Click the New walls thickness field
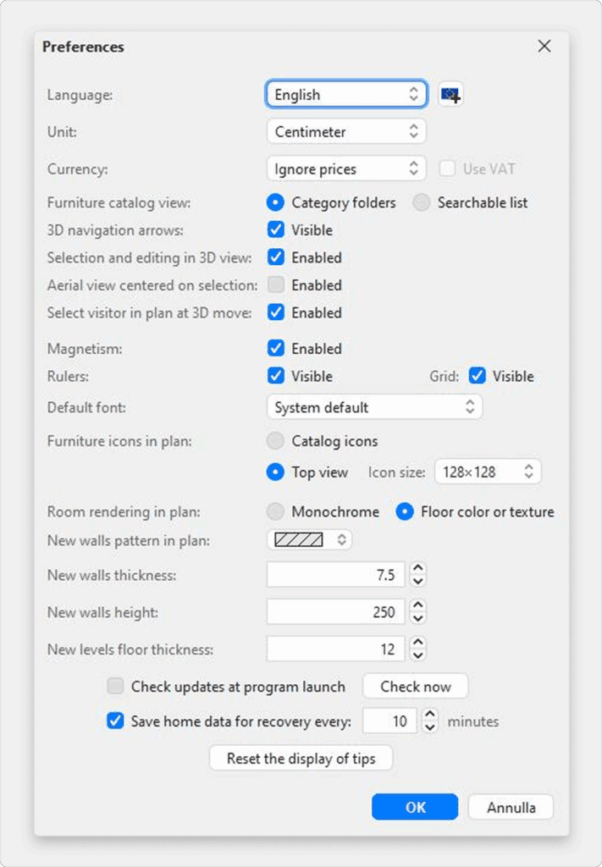602x867 pixels. 335,576
